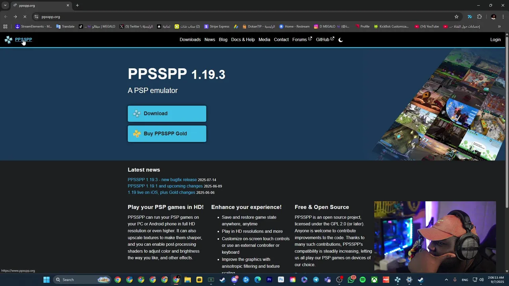509x286 pixels.
Task: Open Spotify from taskbar
Action: 363,280
